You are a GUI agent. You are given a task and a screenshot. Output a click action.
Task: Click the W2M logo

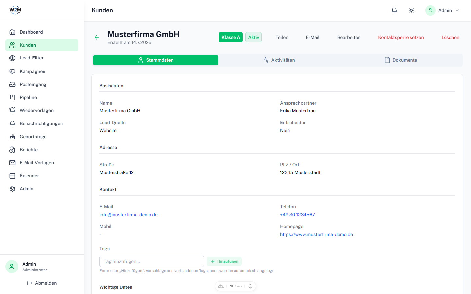[15, 10]
